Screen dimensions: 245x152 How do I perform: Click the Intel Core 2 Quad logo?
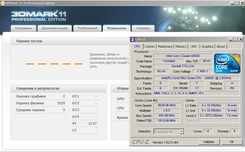227,64
